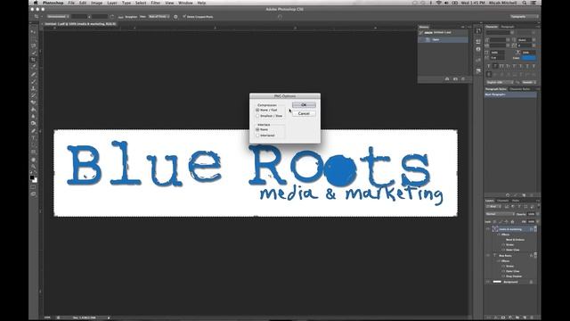Screen dimensions: 570x321
Task: Select the Quick Selection tool
Action: [34, 53]
